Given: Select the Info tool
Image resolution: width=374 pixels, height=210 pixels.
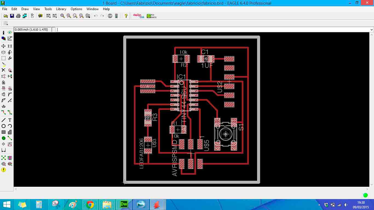Looking at the screenshot, I should tap(4, 33).
